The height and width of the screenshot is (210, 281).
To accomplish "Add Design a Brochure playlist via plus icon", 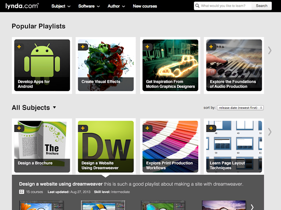I will click(19, 128).
